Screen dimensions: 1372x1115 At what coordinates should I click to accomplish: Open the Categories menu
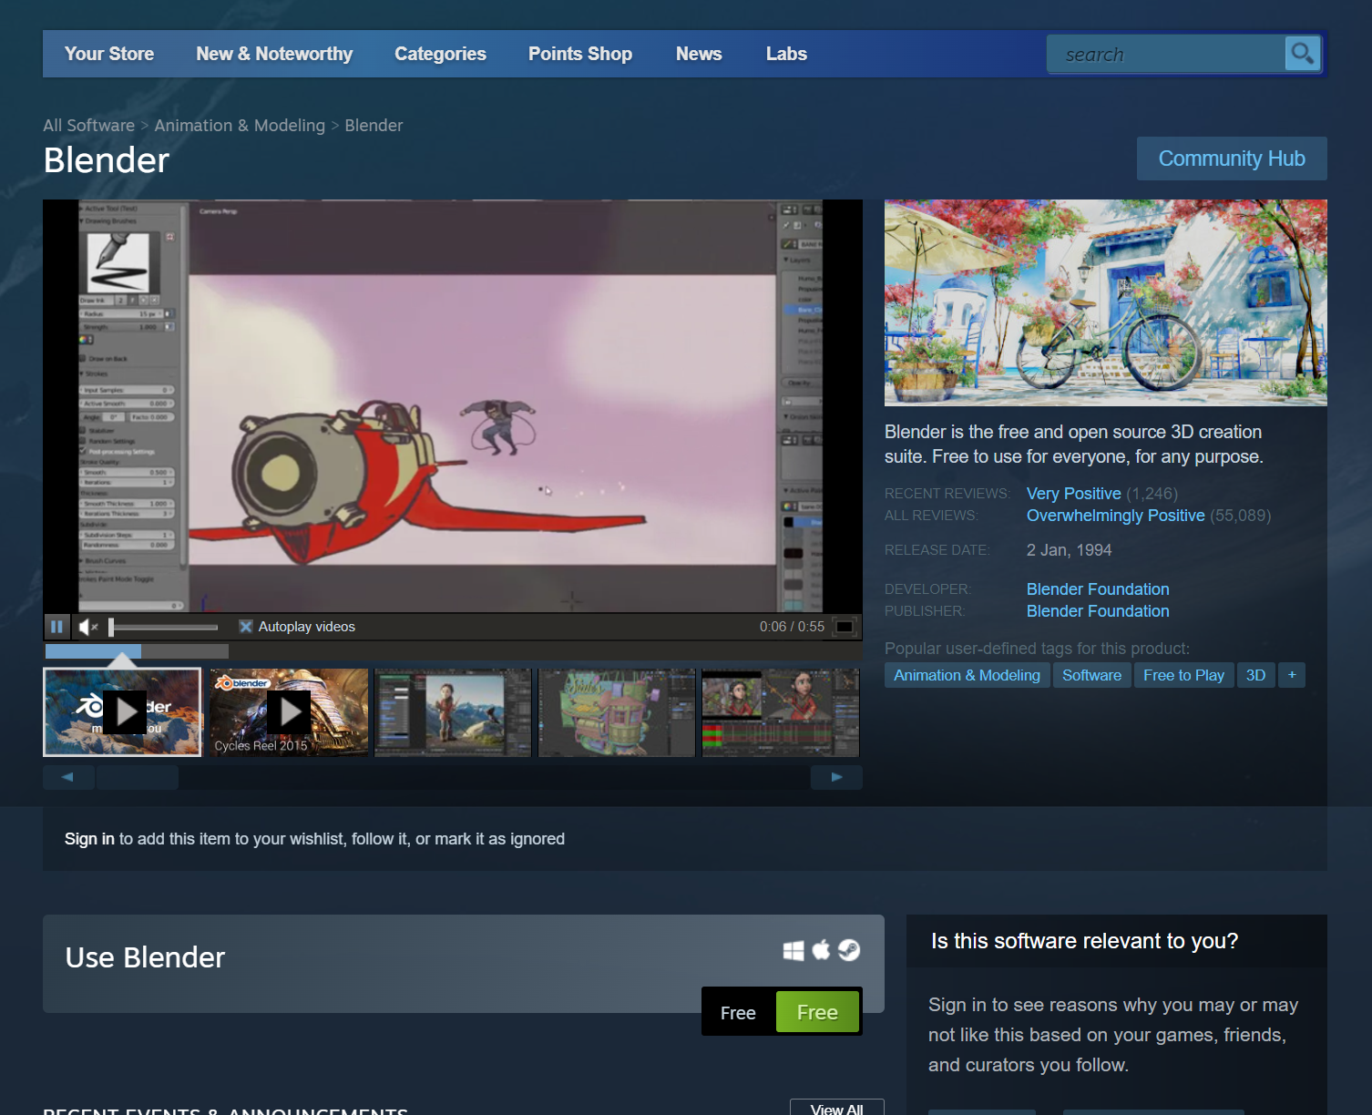coord(440,54)
